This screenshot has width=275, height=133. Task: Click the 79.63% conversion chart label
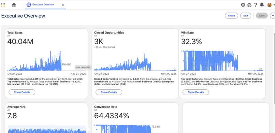[156, 127]
